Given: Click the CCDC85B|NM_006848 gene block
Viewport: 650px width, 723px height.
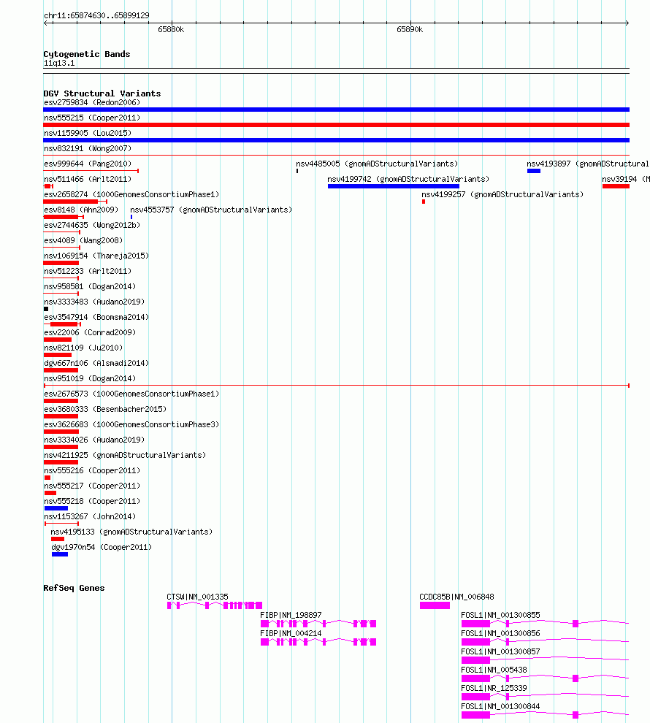Looking at the screenshot, I should [x=435, y=605].
